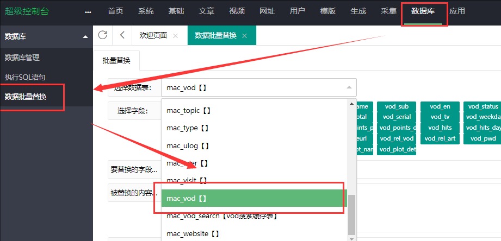Close the 欢迎页面 tab

pos(175,36)
